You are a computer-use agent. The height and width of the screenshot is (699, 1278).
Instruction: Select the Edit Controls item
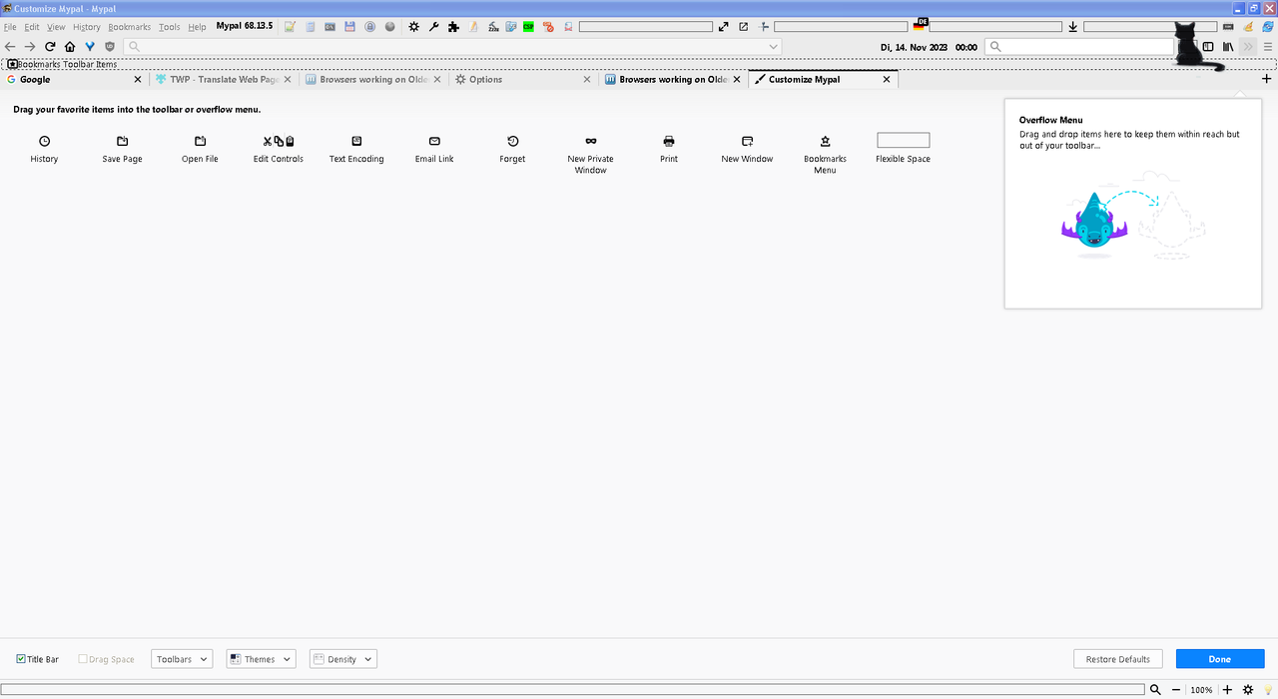point(278,150)
